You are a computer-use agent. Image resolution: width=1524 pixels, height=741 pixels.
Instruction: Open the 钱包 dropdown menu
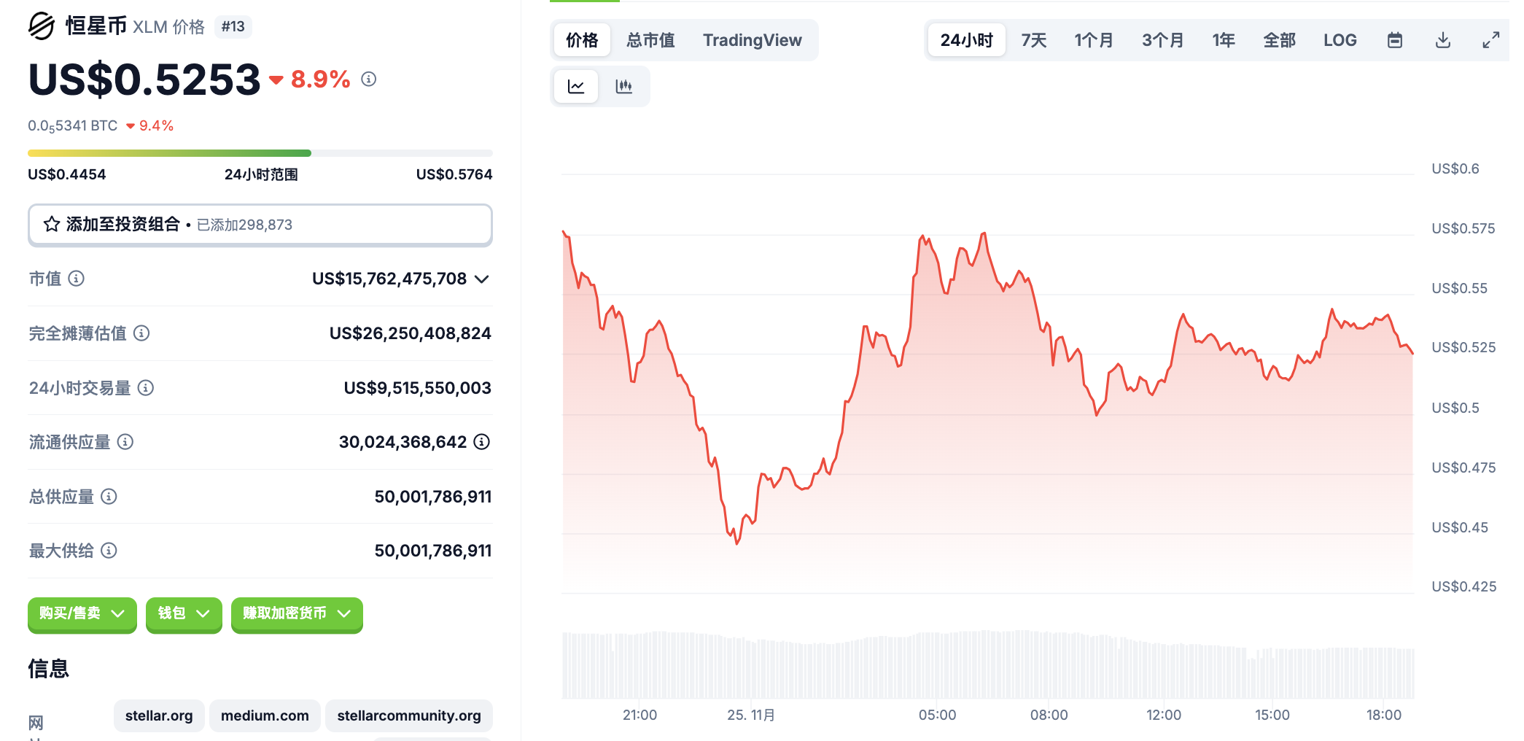point(184,614)
